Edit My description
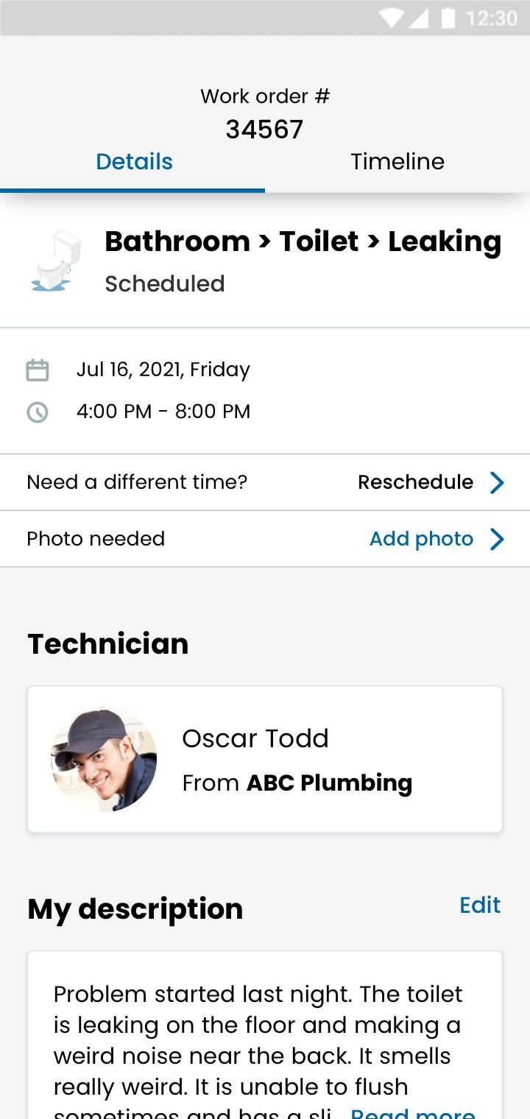The image size is (530, 1119). coord(480,905)
